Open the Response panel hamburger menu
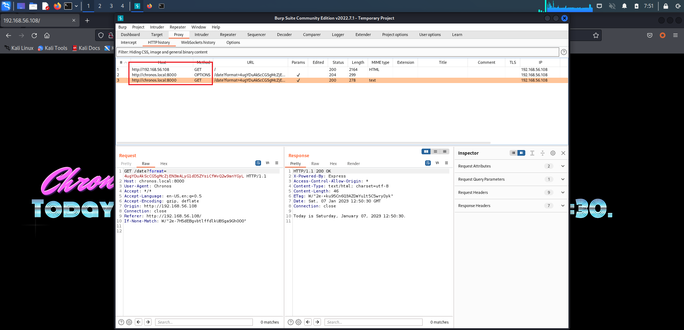Screen dimensions: 684x330 [446, 163]
